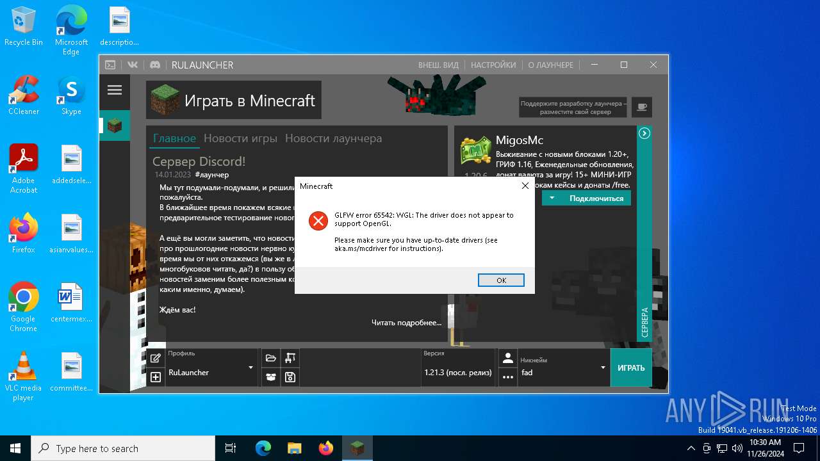Open CCleaner desktop shortcut
Image resolution: width=820 pixels, height=461 pixels.
point(23,95)
